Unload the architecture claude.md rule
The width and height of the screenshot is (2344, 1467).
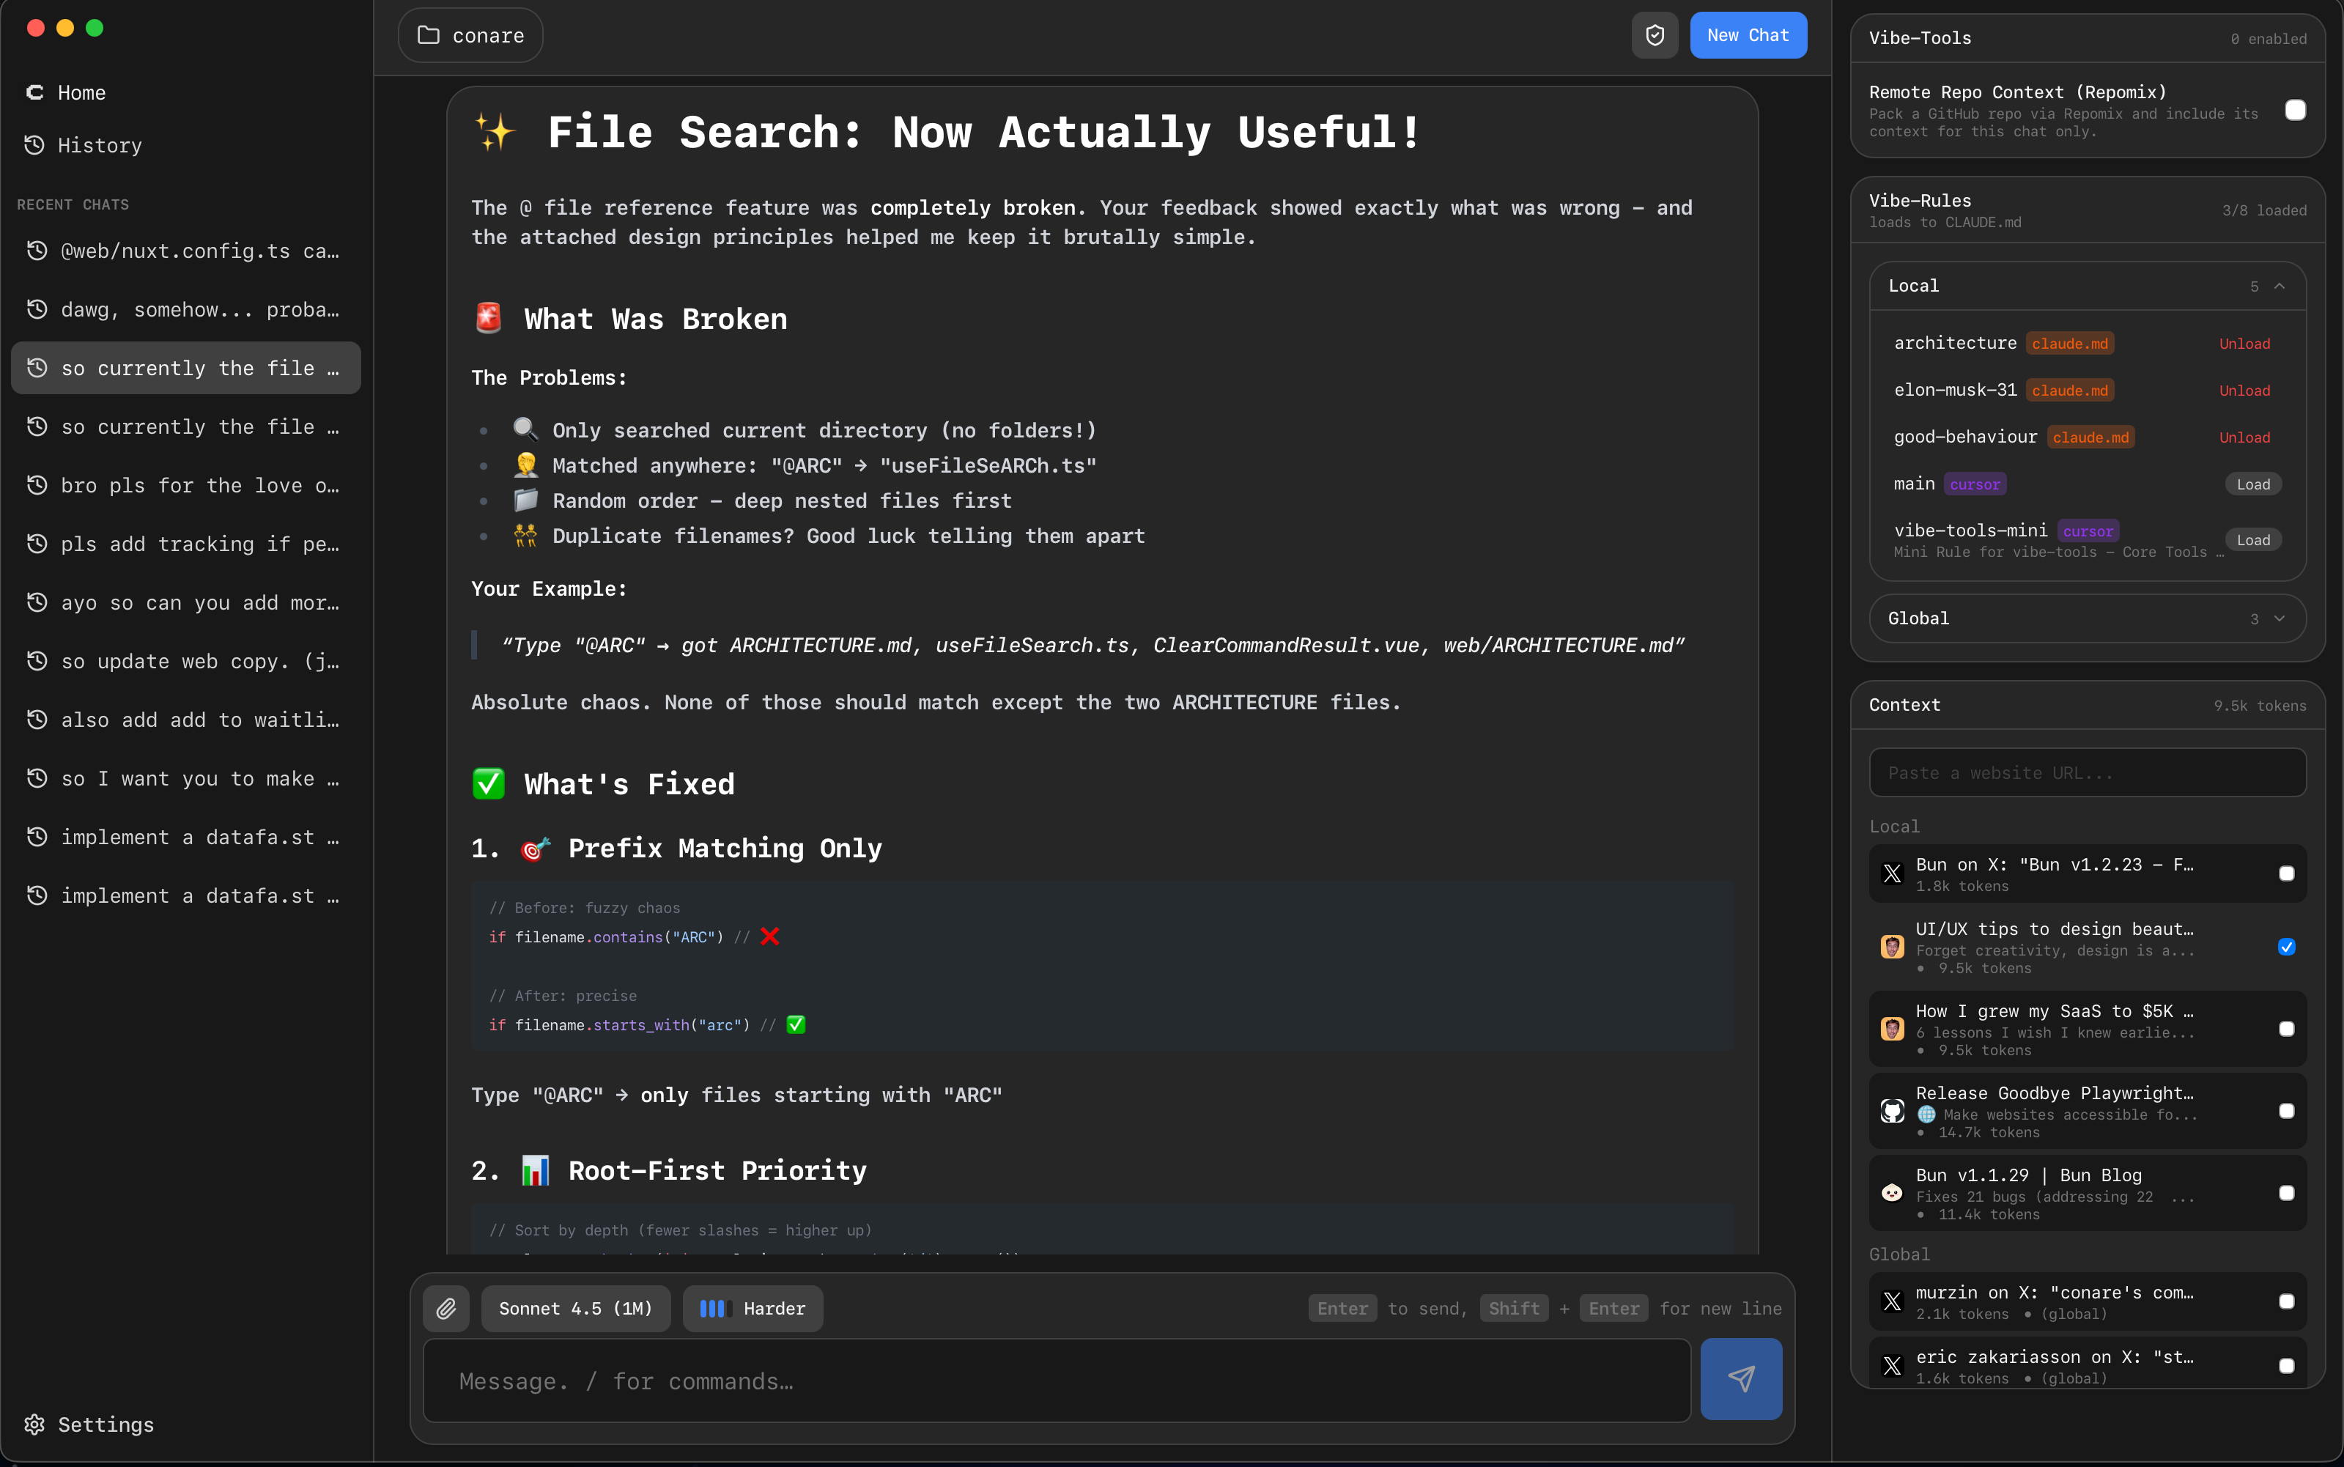[x=2244, y=344]
